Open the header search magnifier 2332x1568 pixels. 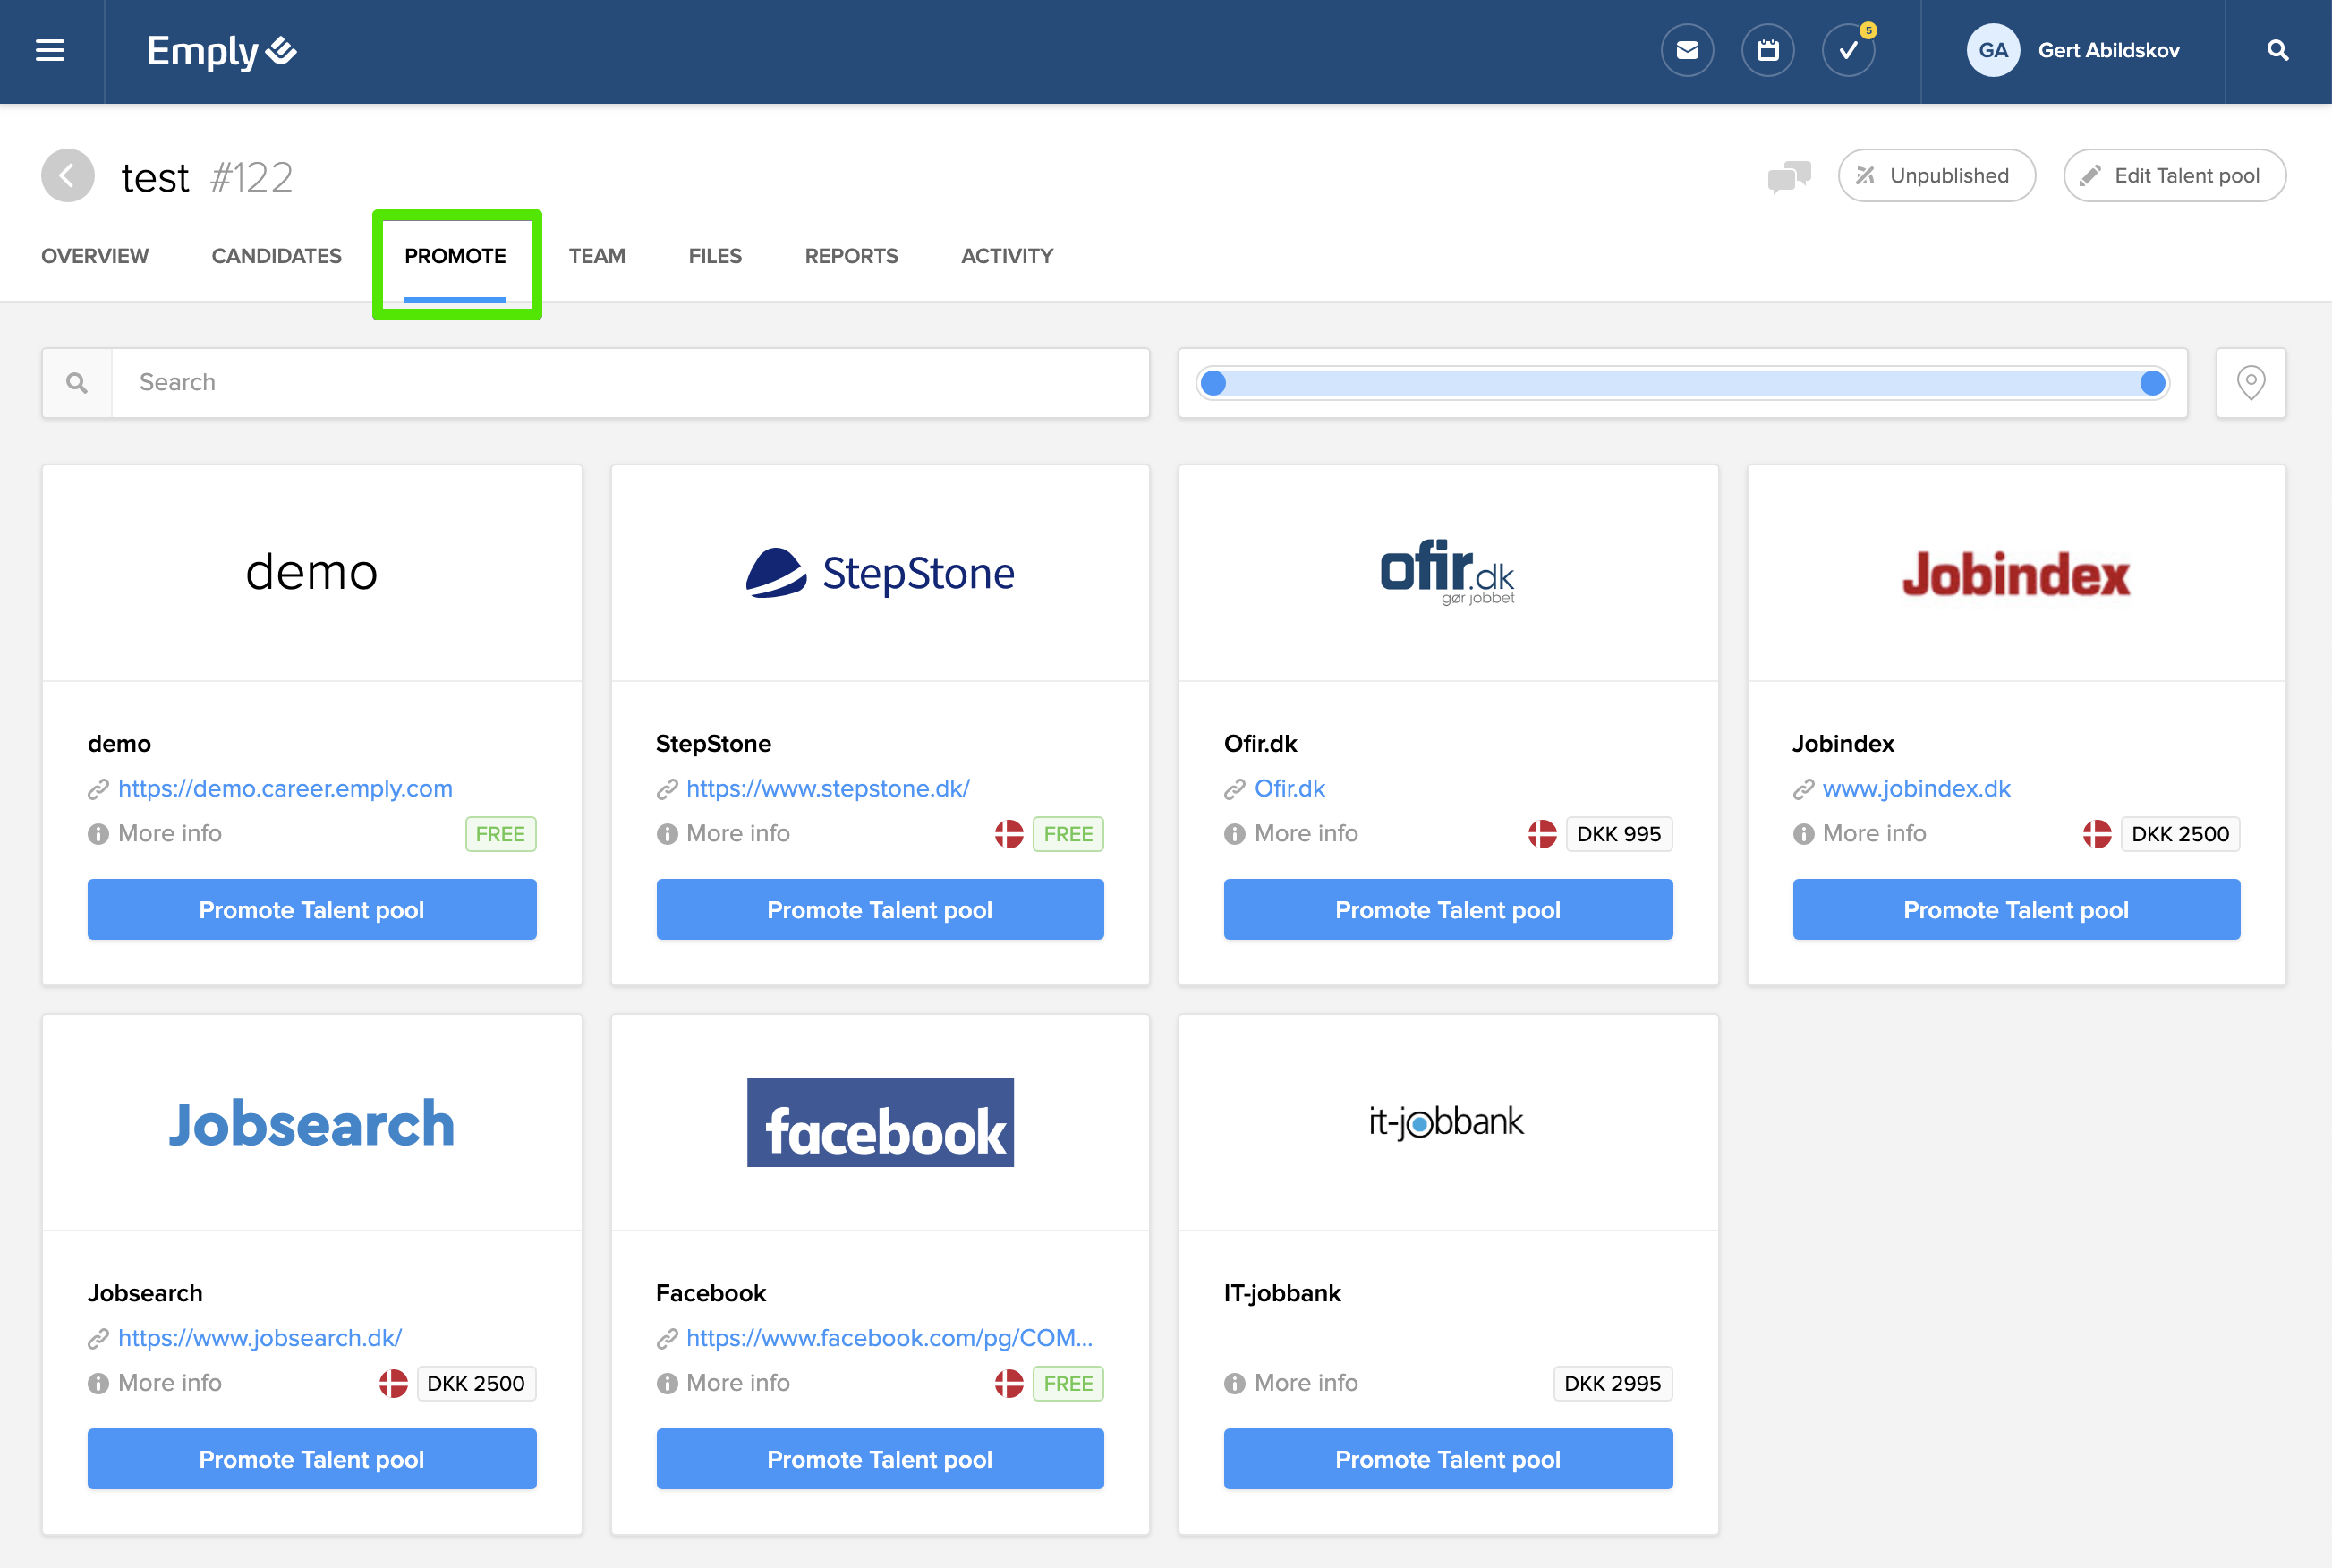tap(2278, 50)
